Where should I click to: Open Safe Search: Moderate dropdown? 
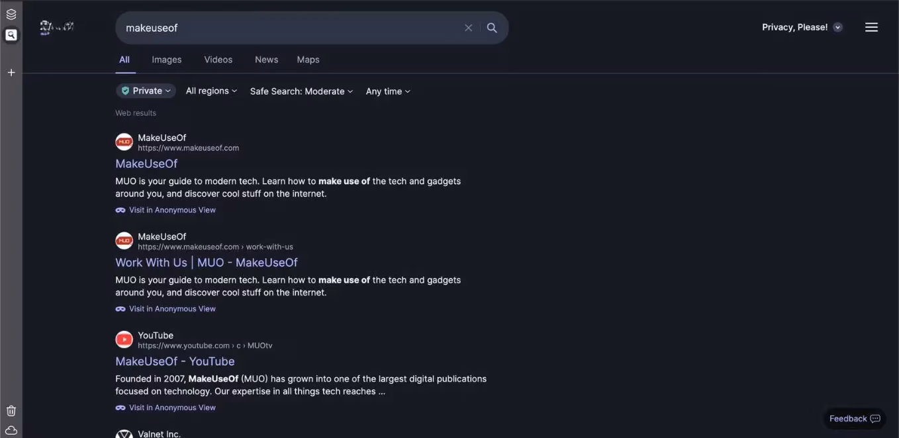(301, 91)
